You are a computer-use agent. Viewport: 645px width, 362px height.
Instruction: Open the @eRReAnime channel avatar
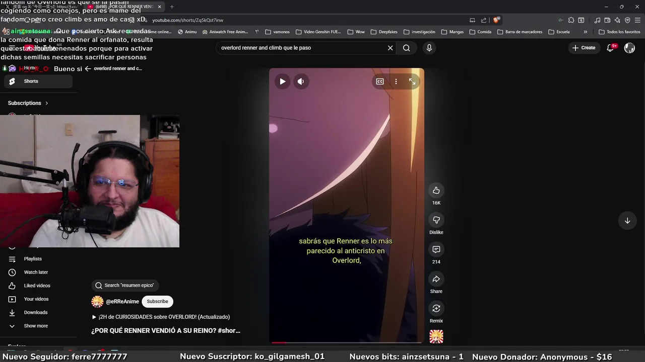tap(97, 301)
